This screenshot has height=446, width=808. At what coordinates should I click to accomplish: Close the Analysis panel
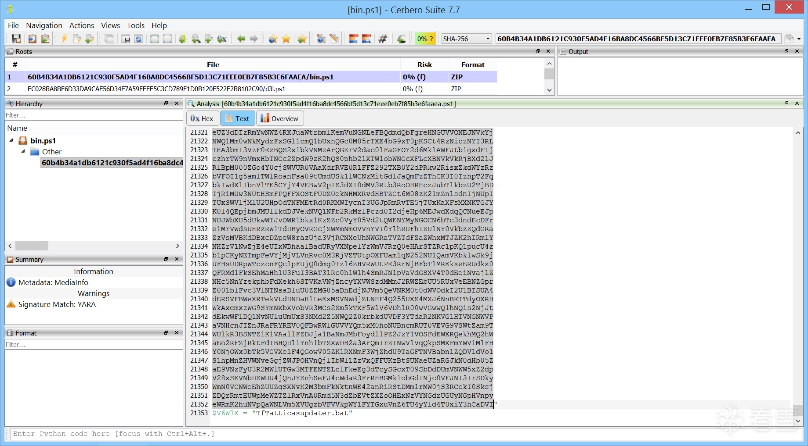point(797,103)
